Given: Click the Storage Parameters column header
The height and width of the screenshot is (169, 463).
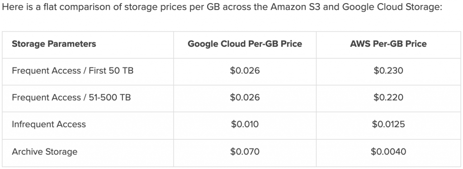Looking at the screenshot, I should (x=54, y=44).
